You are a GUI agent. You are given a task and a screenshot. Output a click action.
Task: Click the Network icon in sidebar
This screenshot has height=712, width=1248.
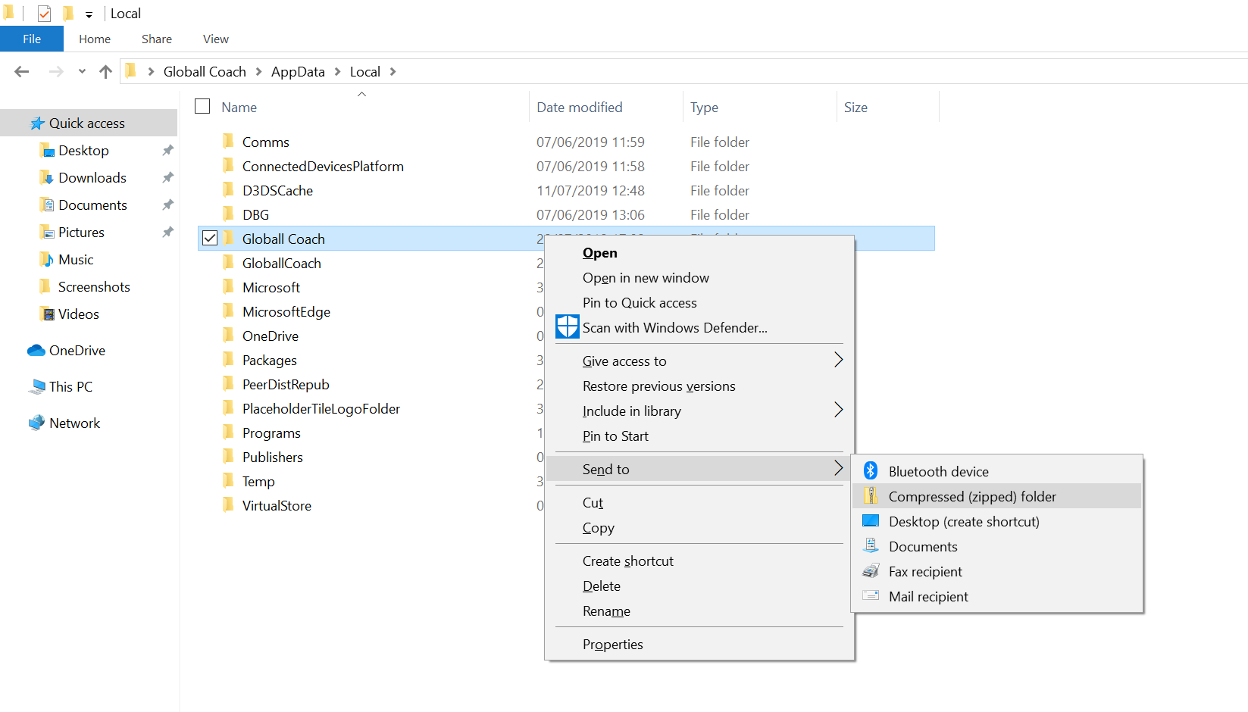pyautogui.click(x=36, y=423)
